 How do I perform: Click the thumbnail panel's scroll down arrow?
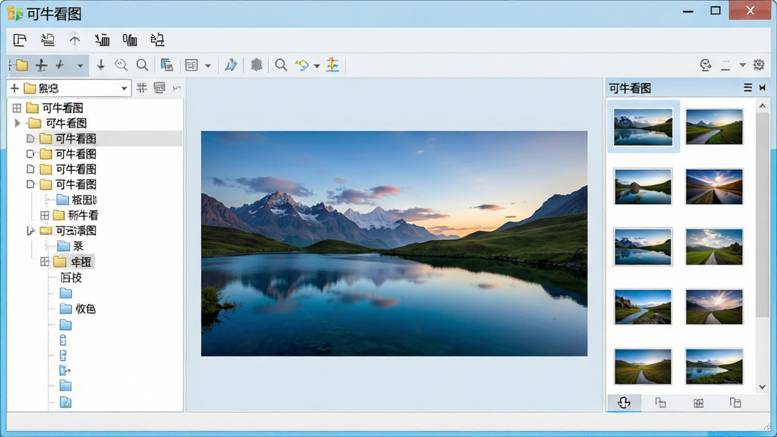tap(762, 386)
